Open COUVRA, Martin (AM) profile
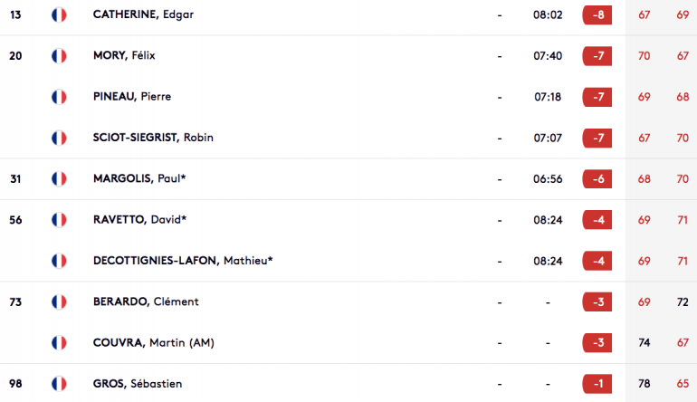The image size is (697, 402). pos(153,343)
